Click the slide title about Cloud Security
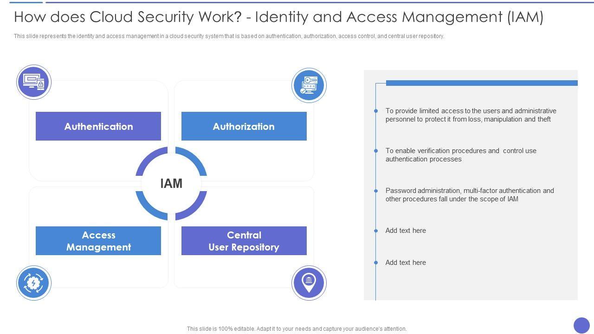Viewport: 594px width, 334px height. [278, 17]
